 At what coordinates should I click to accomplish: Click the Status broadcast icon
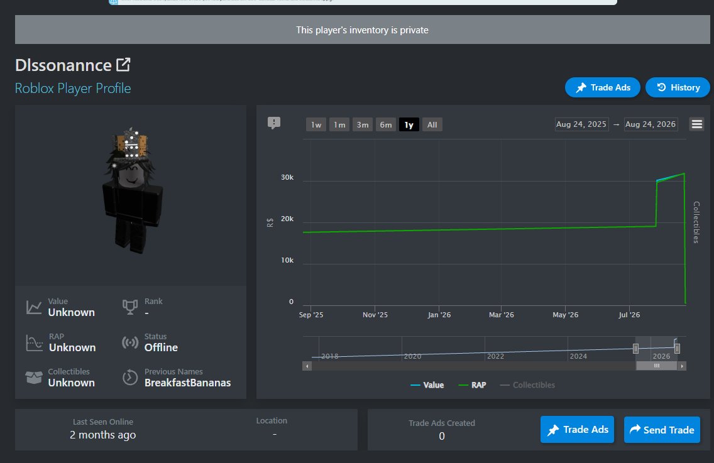pos(129,342)
